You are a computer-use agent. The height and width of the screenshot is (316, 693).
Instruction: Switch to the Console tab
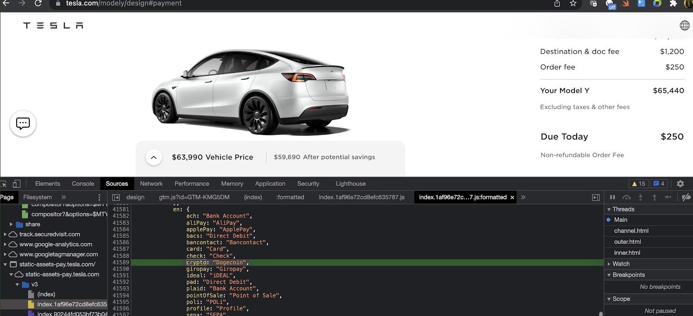83,184
